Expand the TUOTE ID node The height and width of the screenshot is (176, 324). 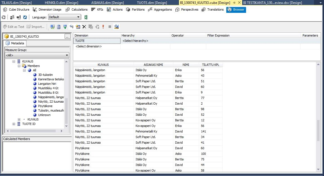[14, 124]
